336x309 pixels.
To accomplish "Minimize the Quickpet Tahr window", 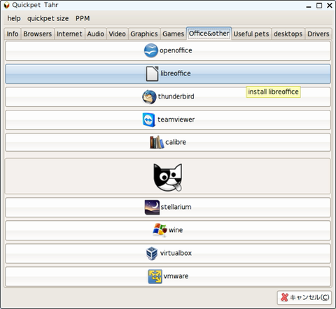I will point(309,6).
